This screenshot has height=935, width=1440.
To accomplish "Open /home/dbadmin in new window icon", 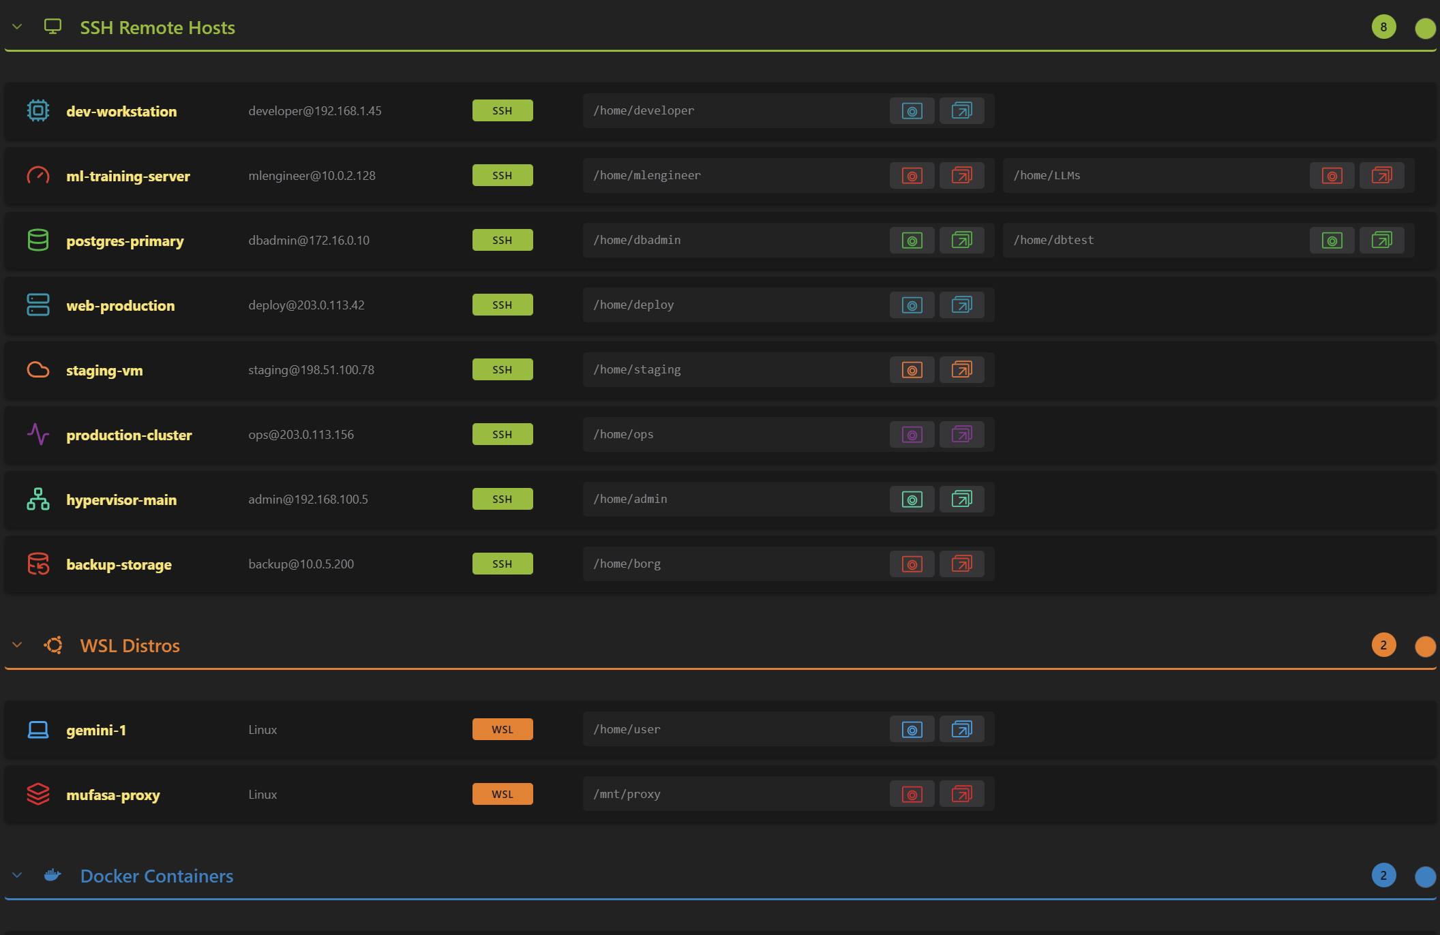I will pyautogui.click(x=961, y=241).
